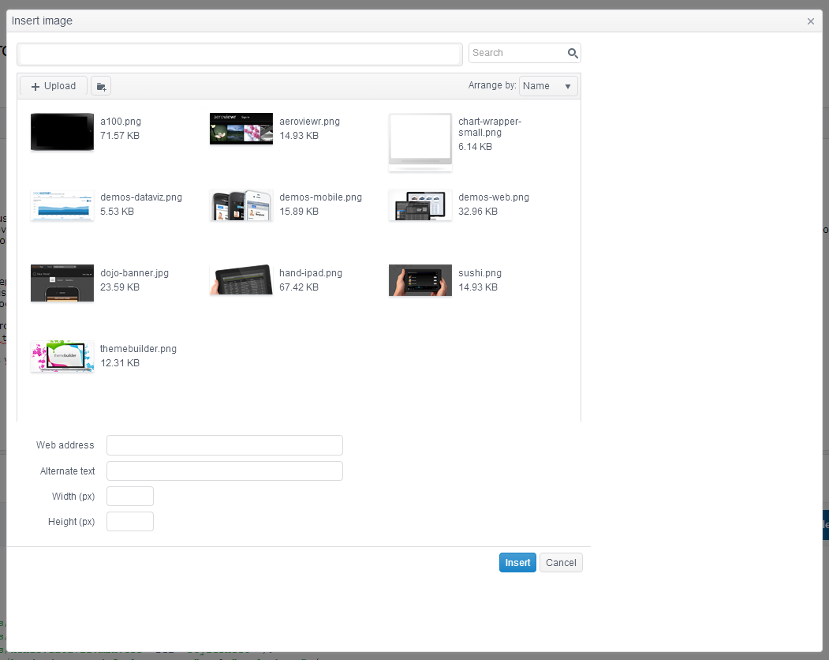Click the new folder icon
This screenshot has height=660, width=829.
pyautogui.click(x=101, y=86)
